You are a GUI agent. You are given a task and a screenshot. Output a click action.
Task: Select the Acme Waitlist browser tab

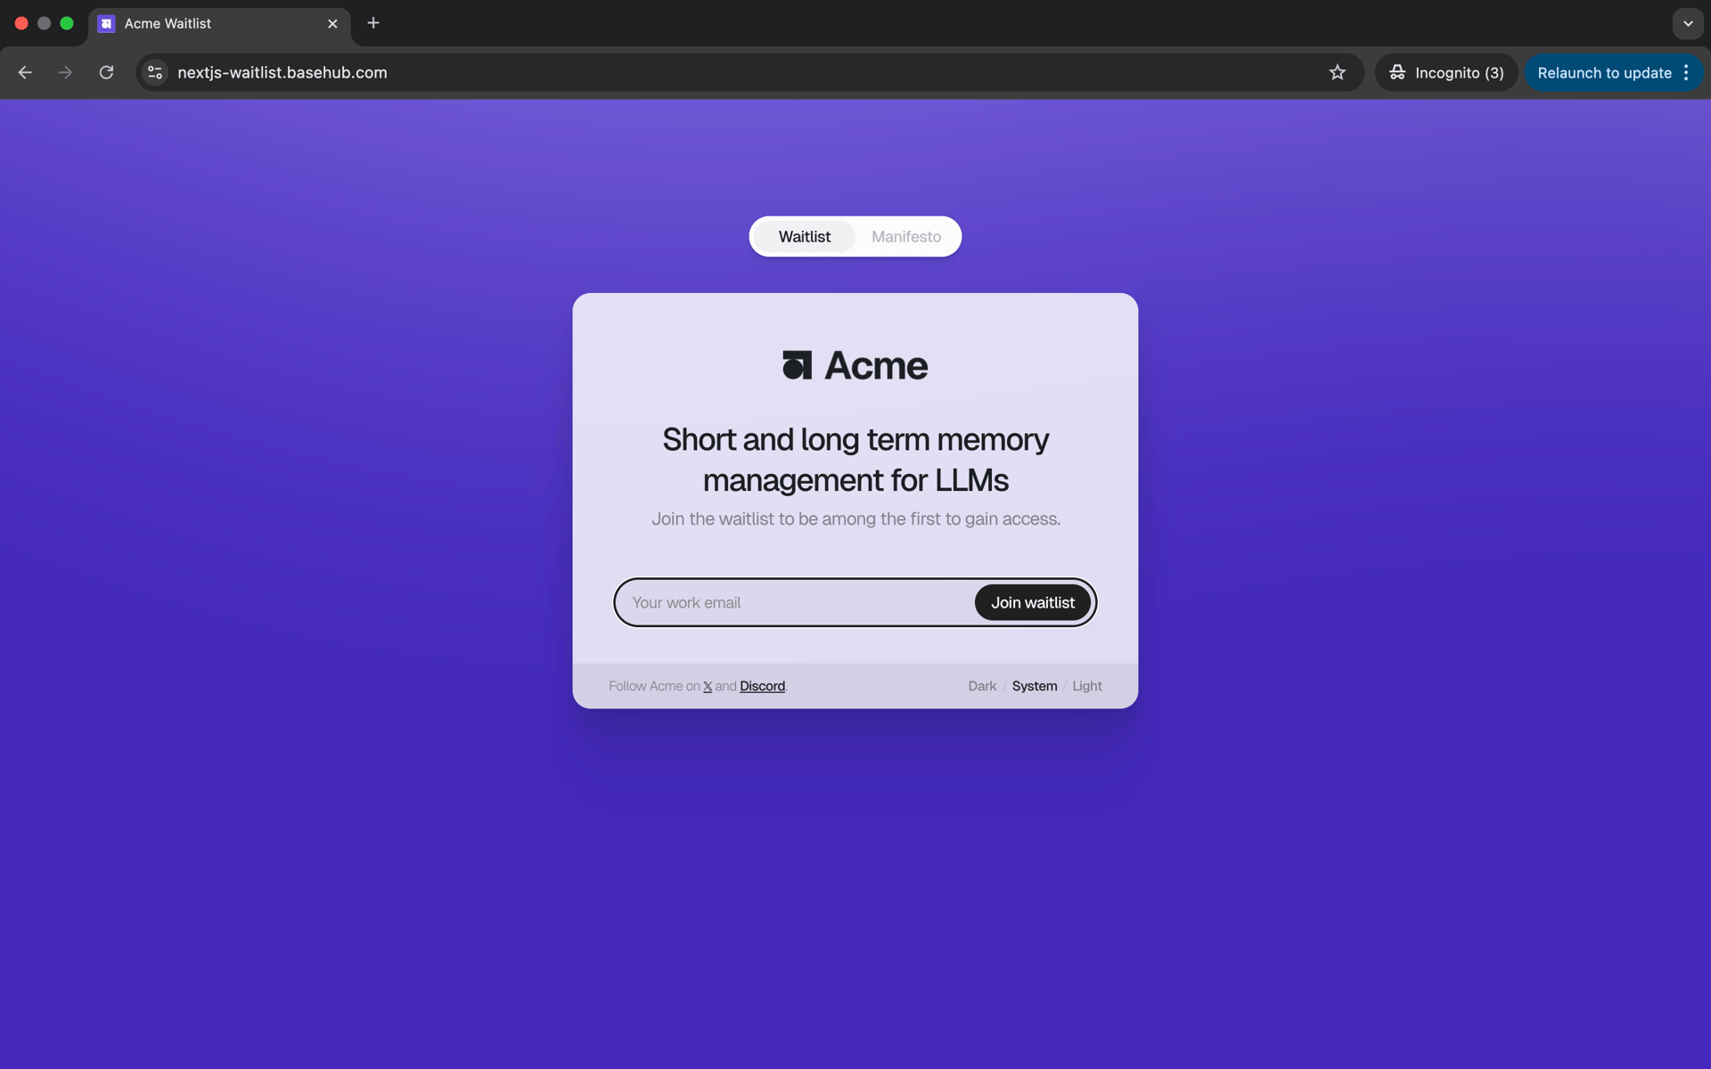tap(218, 24)
